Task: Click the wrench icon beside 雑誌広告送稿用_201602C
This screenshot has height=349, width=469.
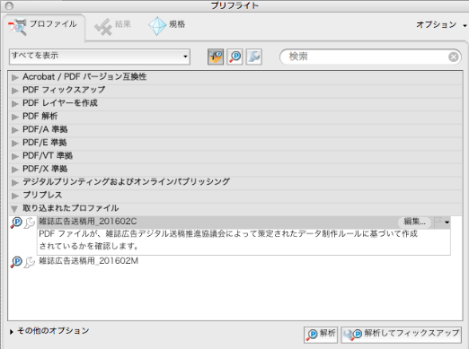Action: pos(30,222)
